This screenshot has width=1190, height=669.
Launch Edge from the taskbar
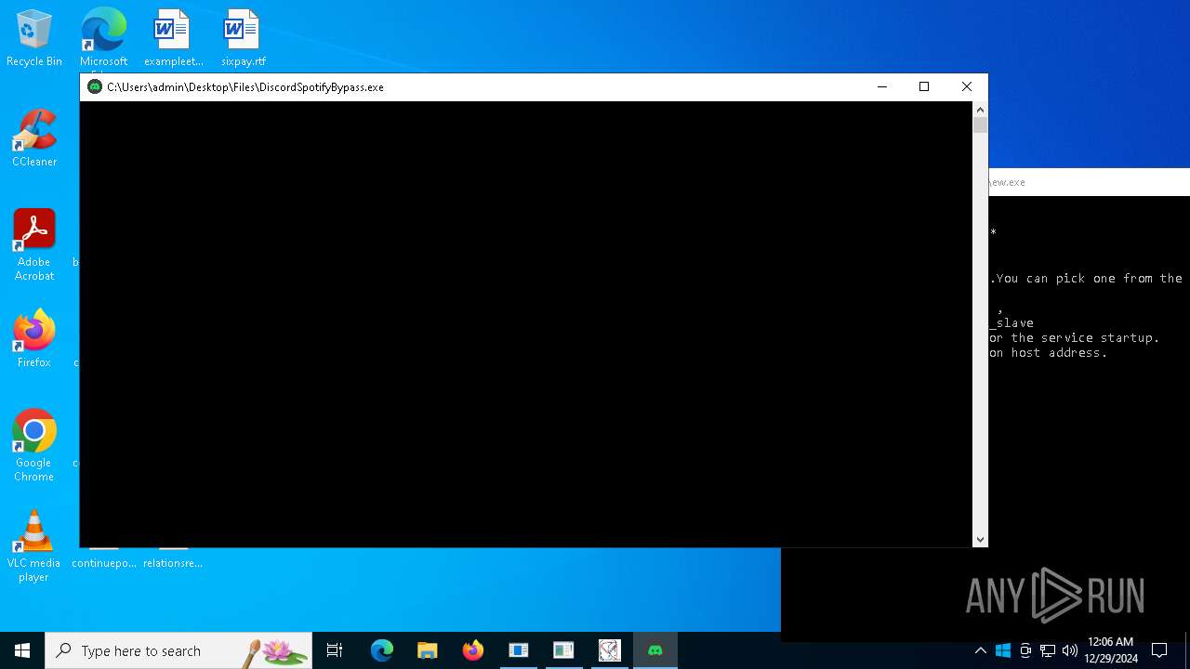[382, 650]
